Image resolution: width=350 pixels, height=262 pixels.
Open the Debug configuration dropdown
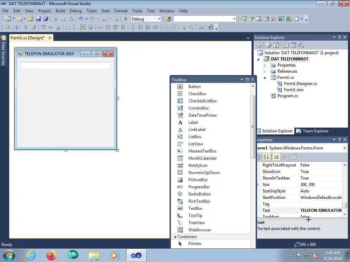coord(159,19)
